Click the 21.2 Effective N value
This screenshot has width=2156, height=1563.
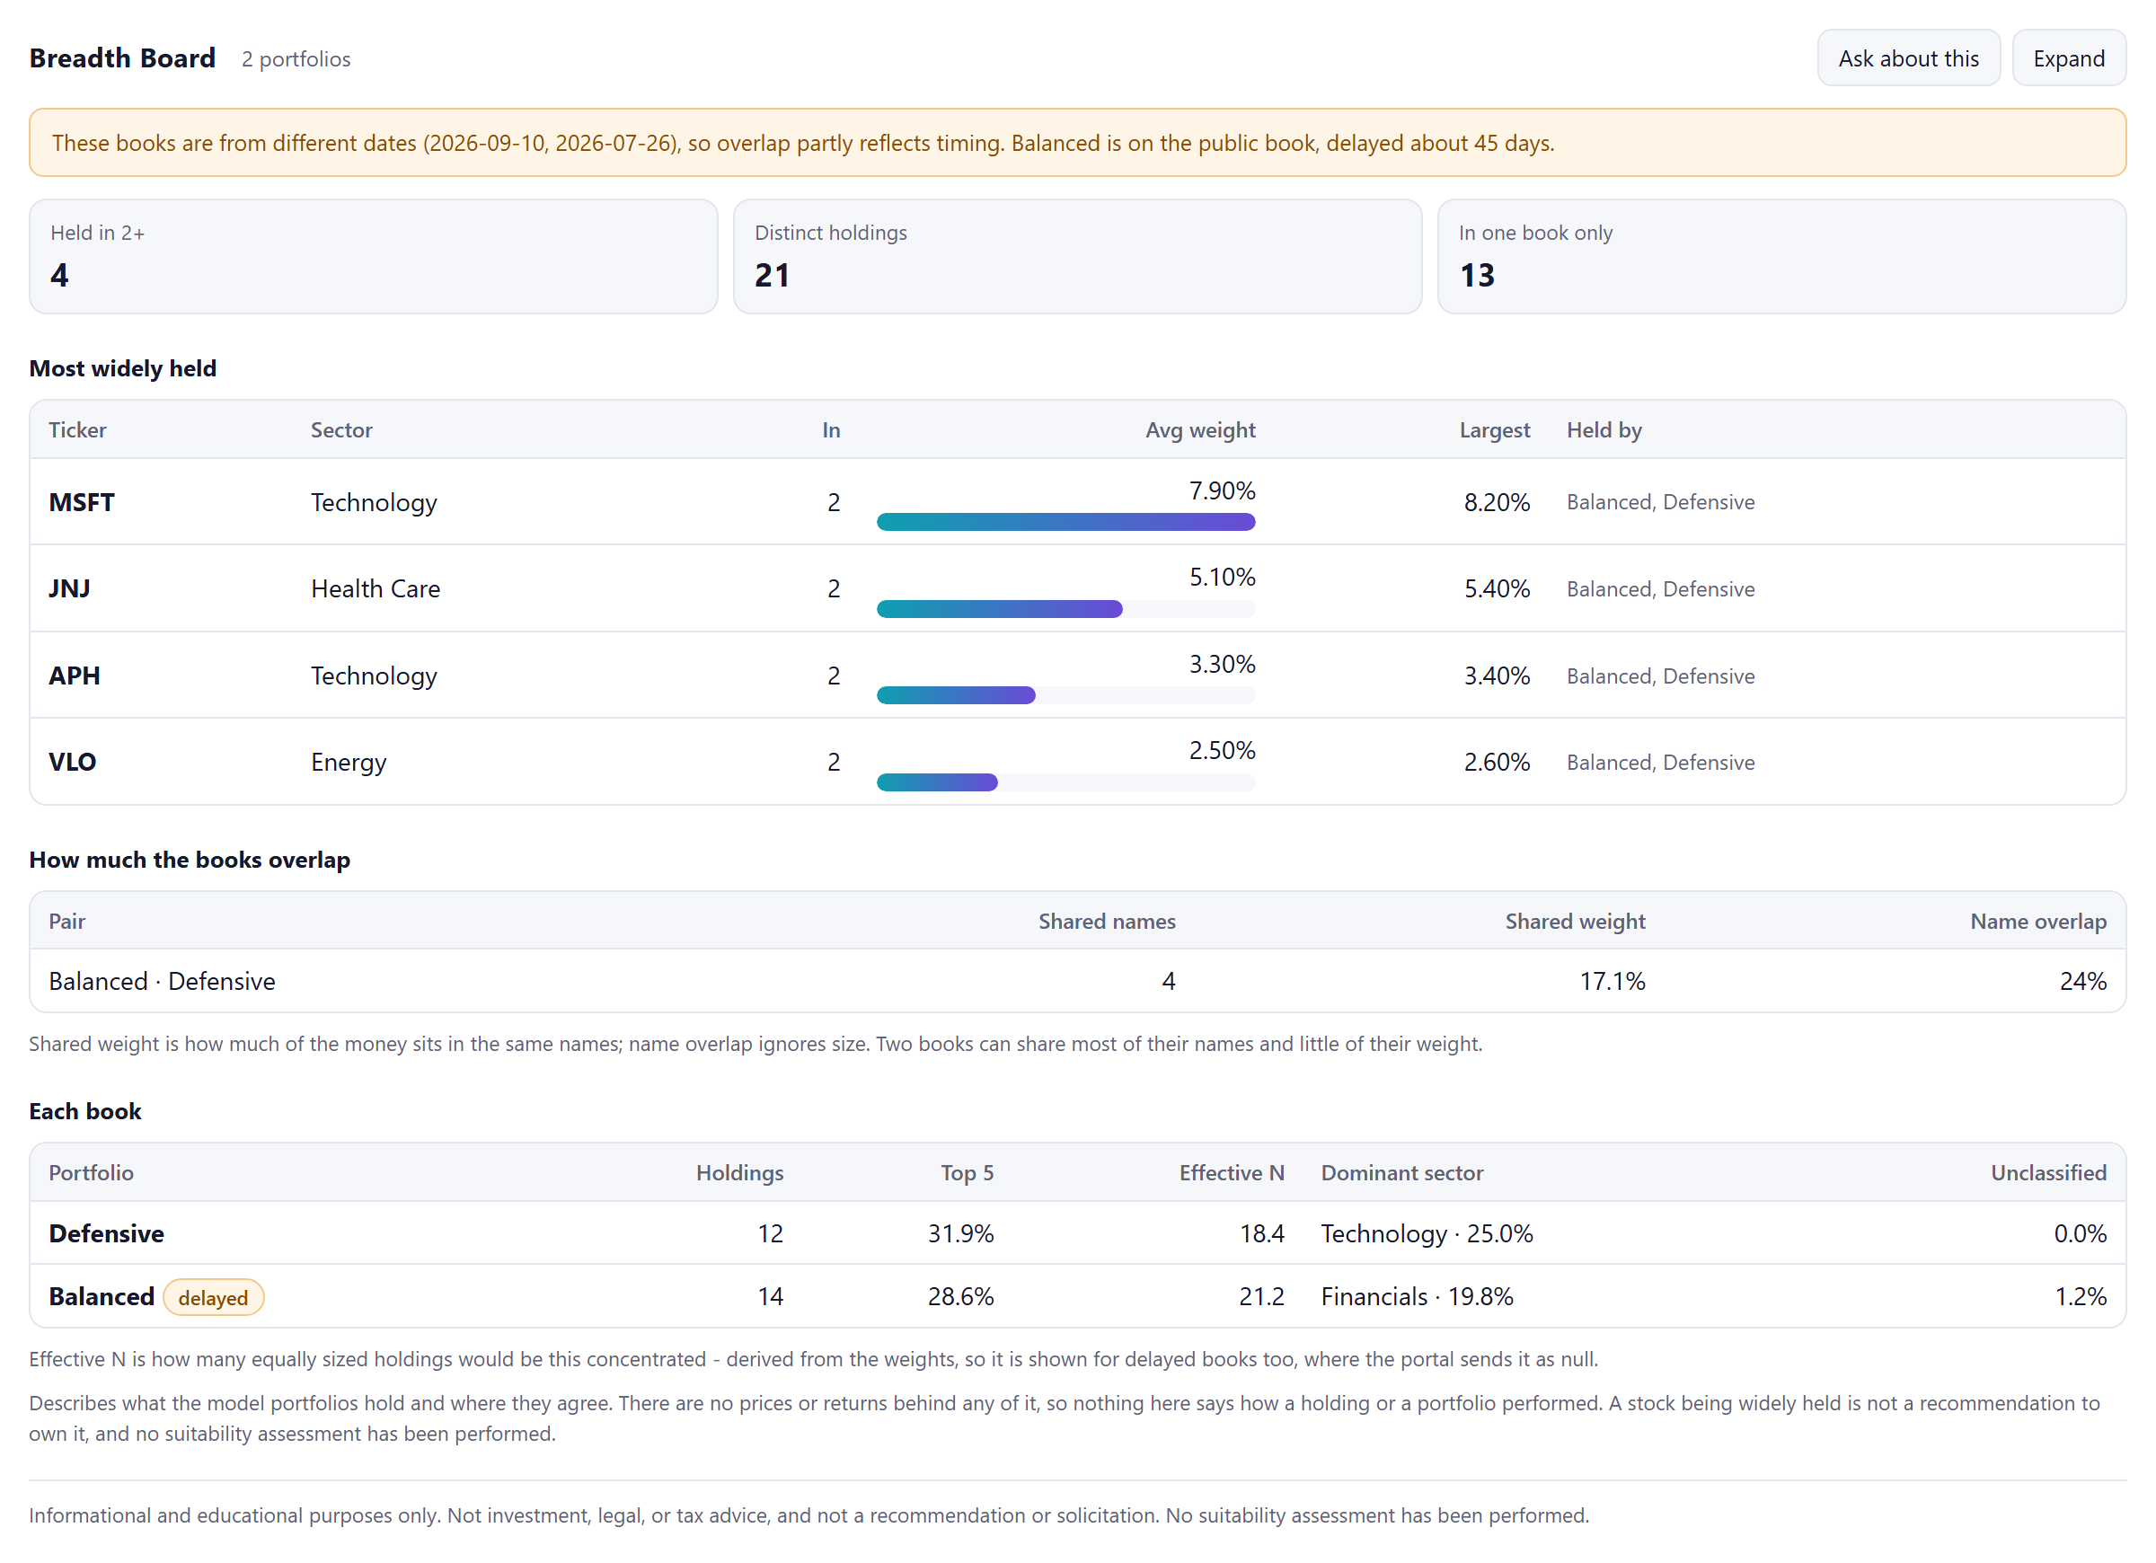click(x=1261, y=1297)
